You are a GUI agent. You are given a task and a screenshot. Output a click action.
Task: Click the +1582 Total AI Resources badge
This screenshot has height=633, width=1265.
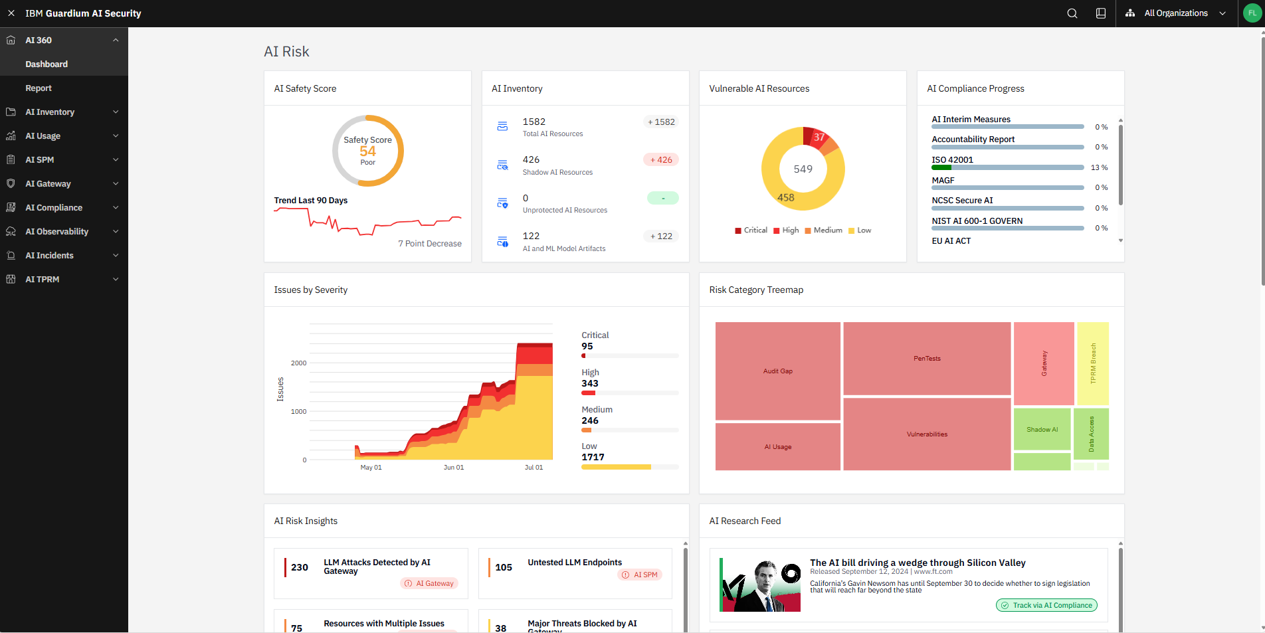click(661, 122)
